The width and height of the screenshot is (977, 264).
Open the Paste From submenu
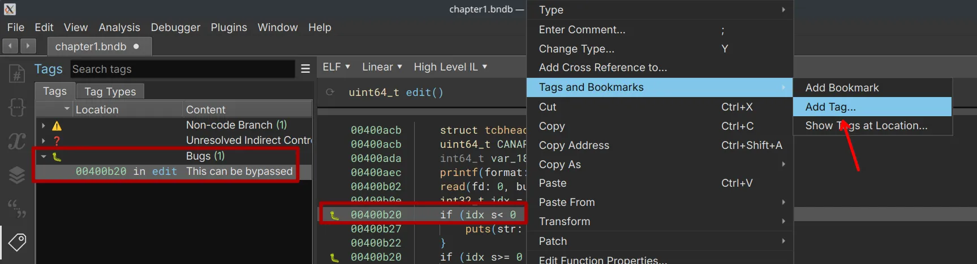(x=660, y=203)
